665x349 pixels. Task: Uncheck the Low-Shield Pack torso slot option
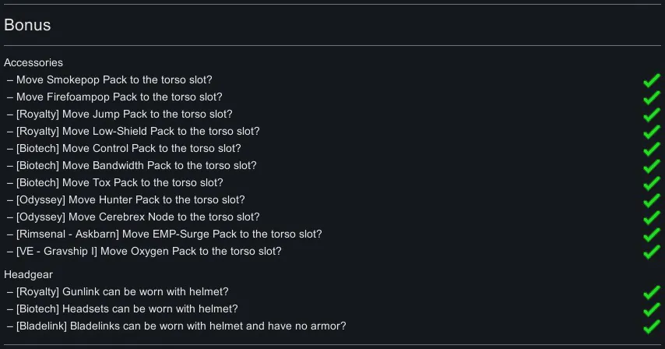point(651,132)
